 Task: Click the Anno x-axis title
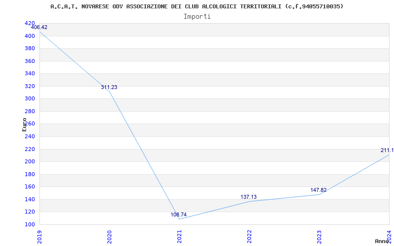[382, 241]
